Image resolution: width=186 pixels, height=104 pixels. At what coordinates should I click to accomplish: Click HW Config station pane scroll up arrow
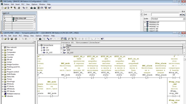click(141, 11)
